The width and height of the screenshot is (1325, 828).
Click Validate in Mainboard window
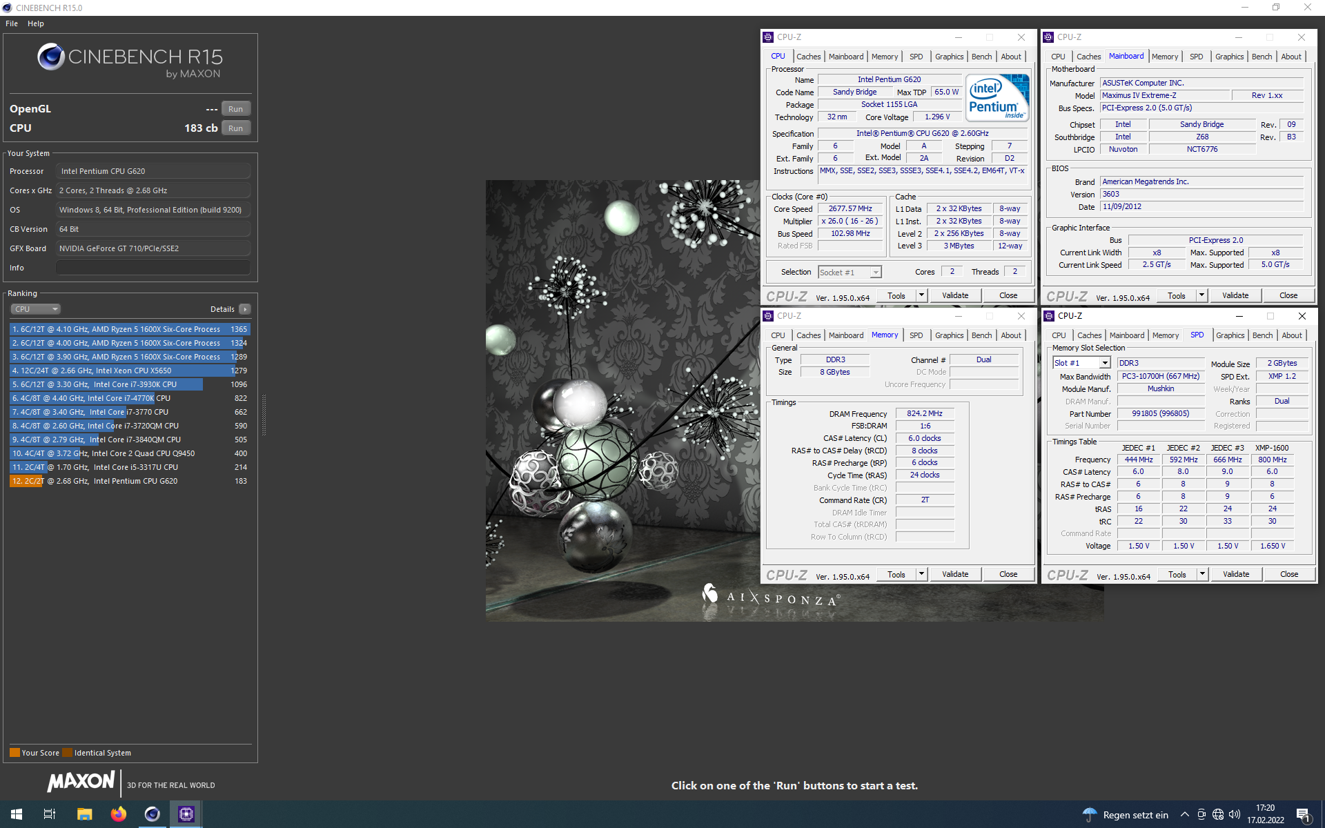tap(1235, 295)
